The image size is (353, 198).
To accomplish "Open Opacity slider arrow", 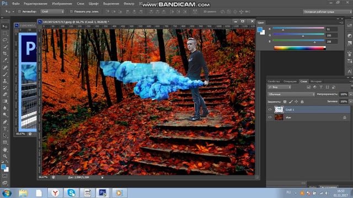I will click(x=351, y=94).
